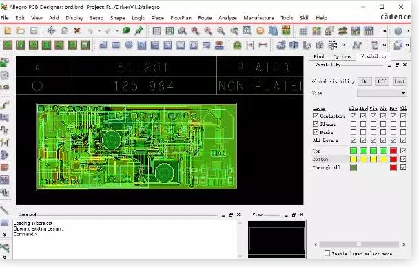The image size is (419, 267).
Task: Click the blue help icon in toolbar
Action: 398,31
